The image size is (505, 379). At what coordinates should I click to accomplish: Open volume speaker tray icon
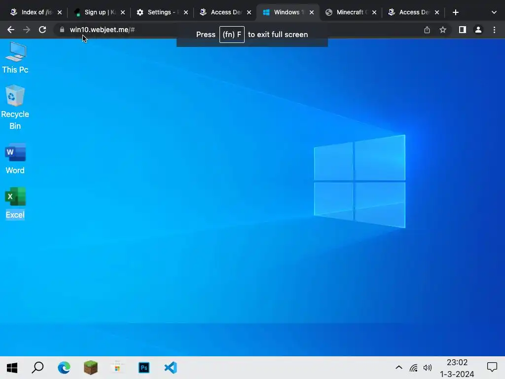point(428,367)
